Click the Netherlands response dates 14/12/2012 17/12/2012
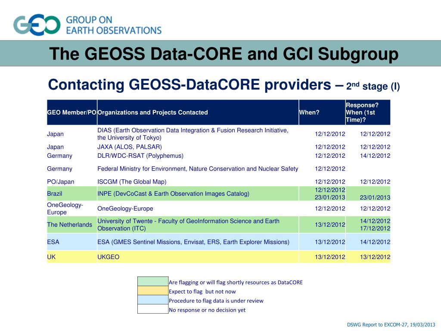The image size is (441, 331). pos(375,225)
